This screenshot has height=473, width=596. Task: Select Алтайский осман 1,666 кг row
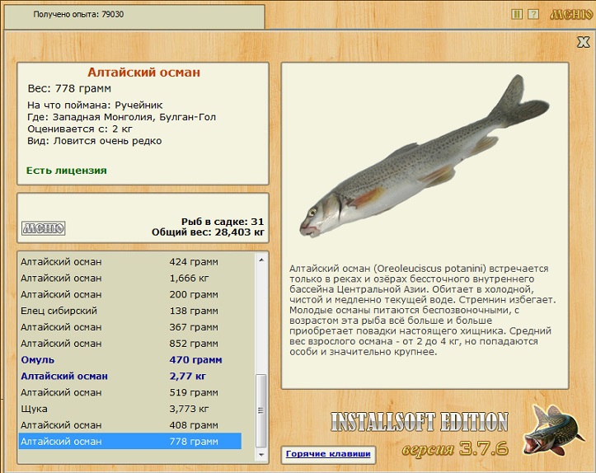130,278
